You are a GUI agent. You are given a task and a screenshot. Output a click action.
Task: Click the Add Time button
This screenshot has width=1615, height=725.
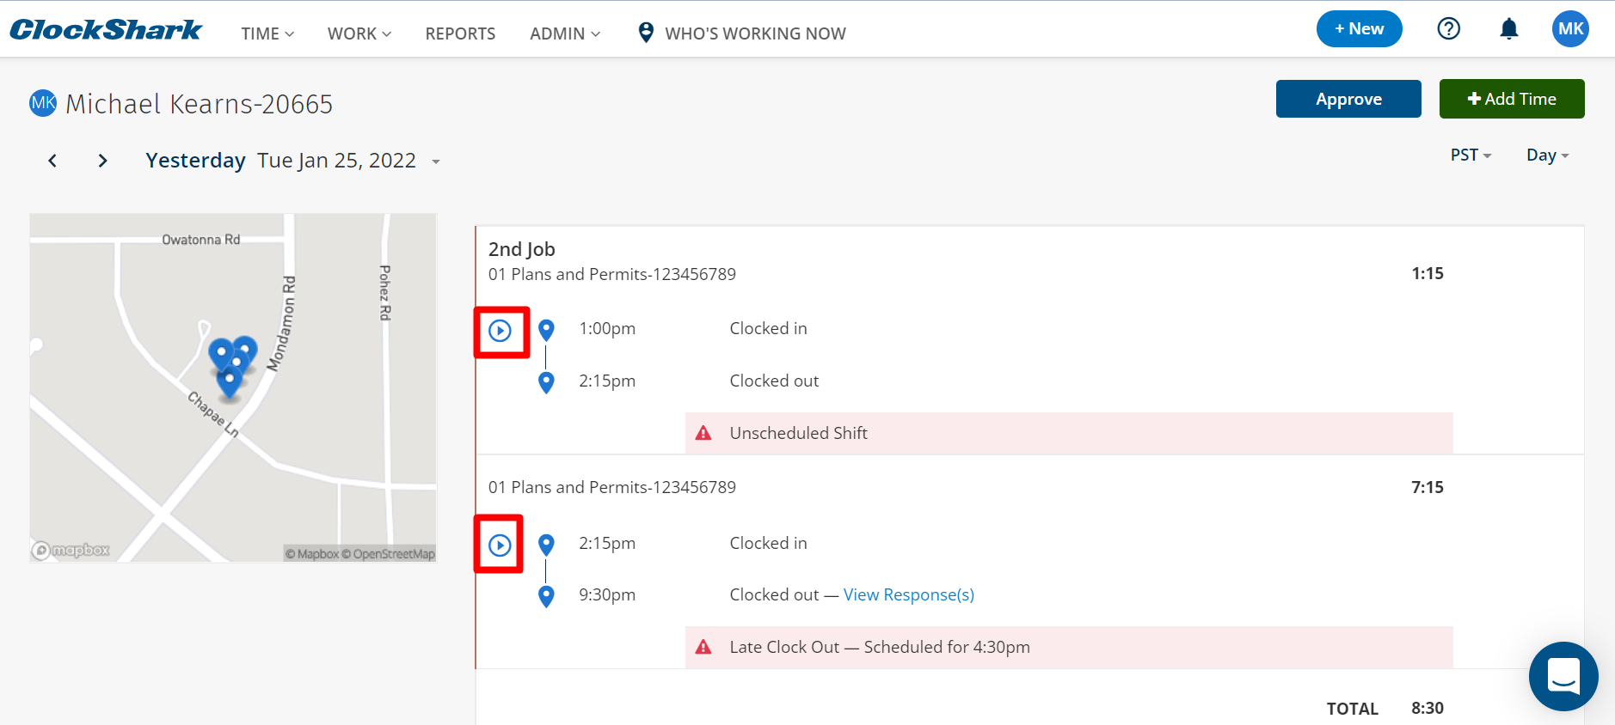(x=1512, y=99)
